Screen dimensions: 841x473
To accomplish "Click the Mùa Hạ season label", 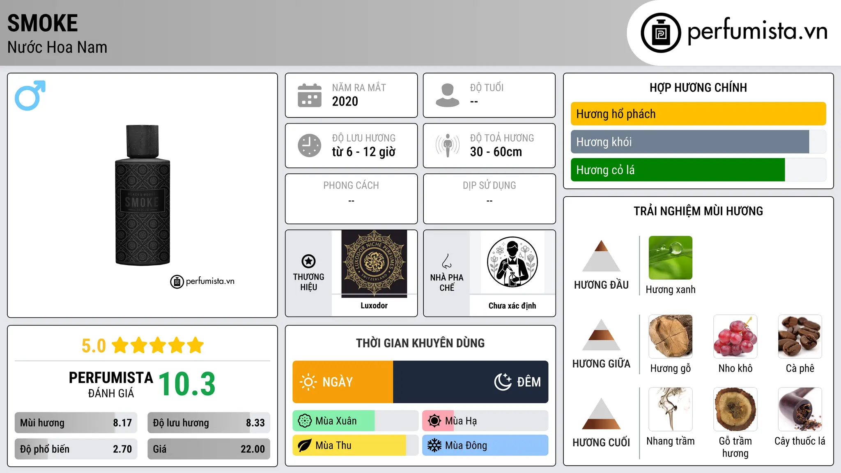I will [461, 421].
